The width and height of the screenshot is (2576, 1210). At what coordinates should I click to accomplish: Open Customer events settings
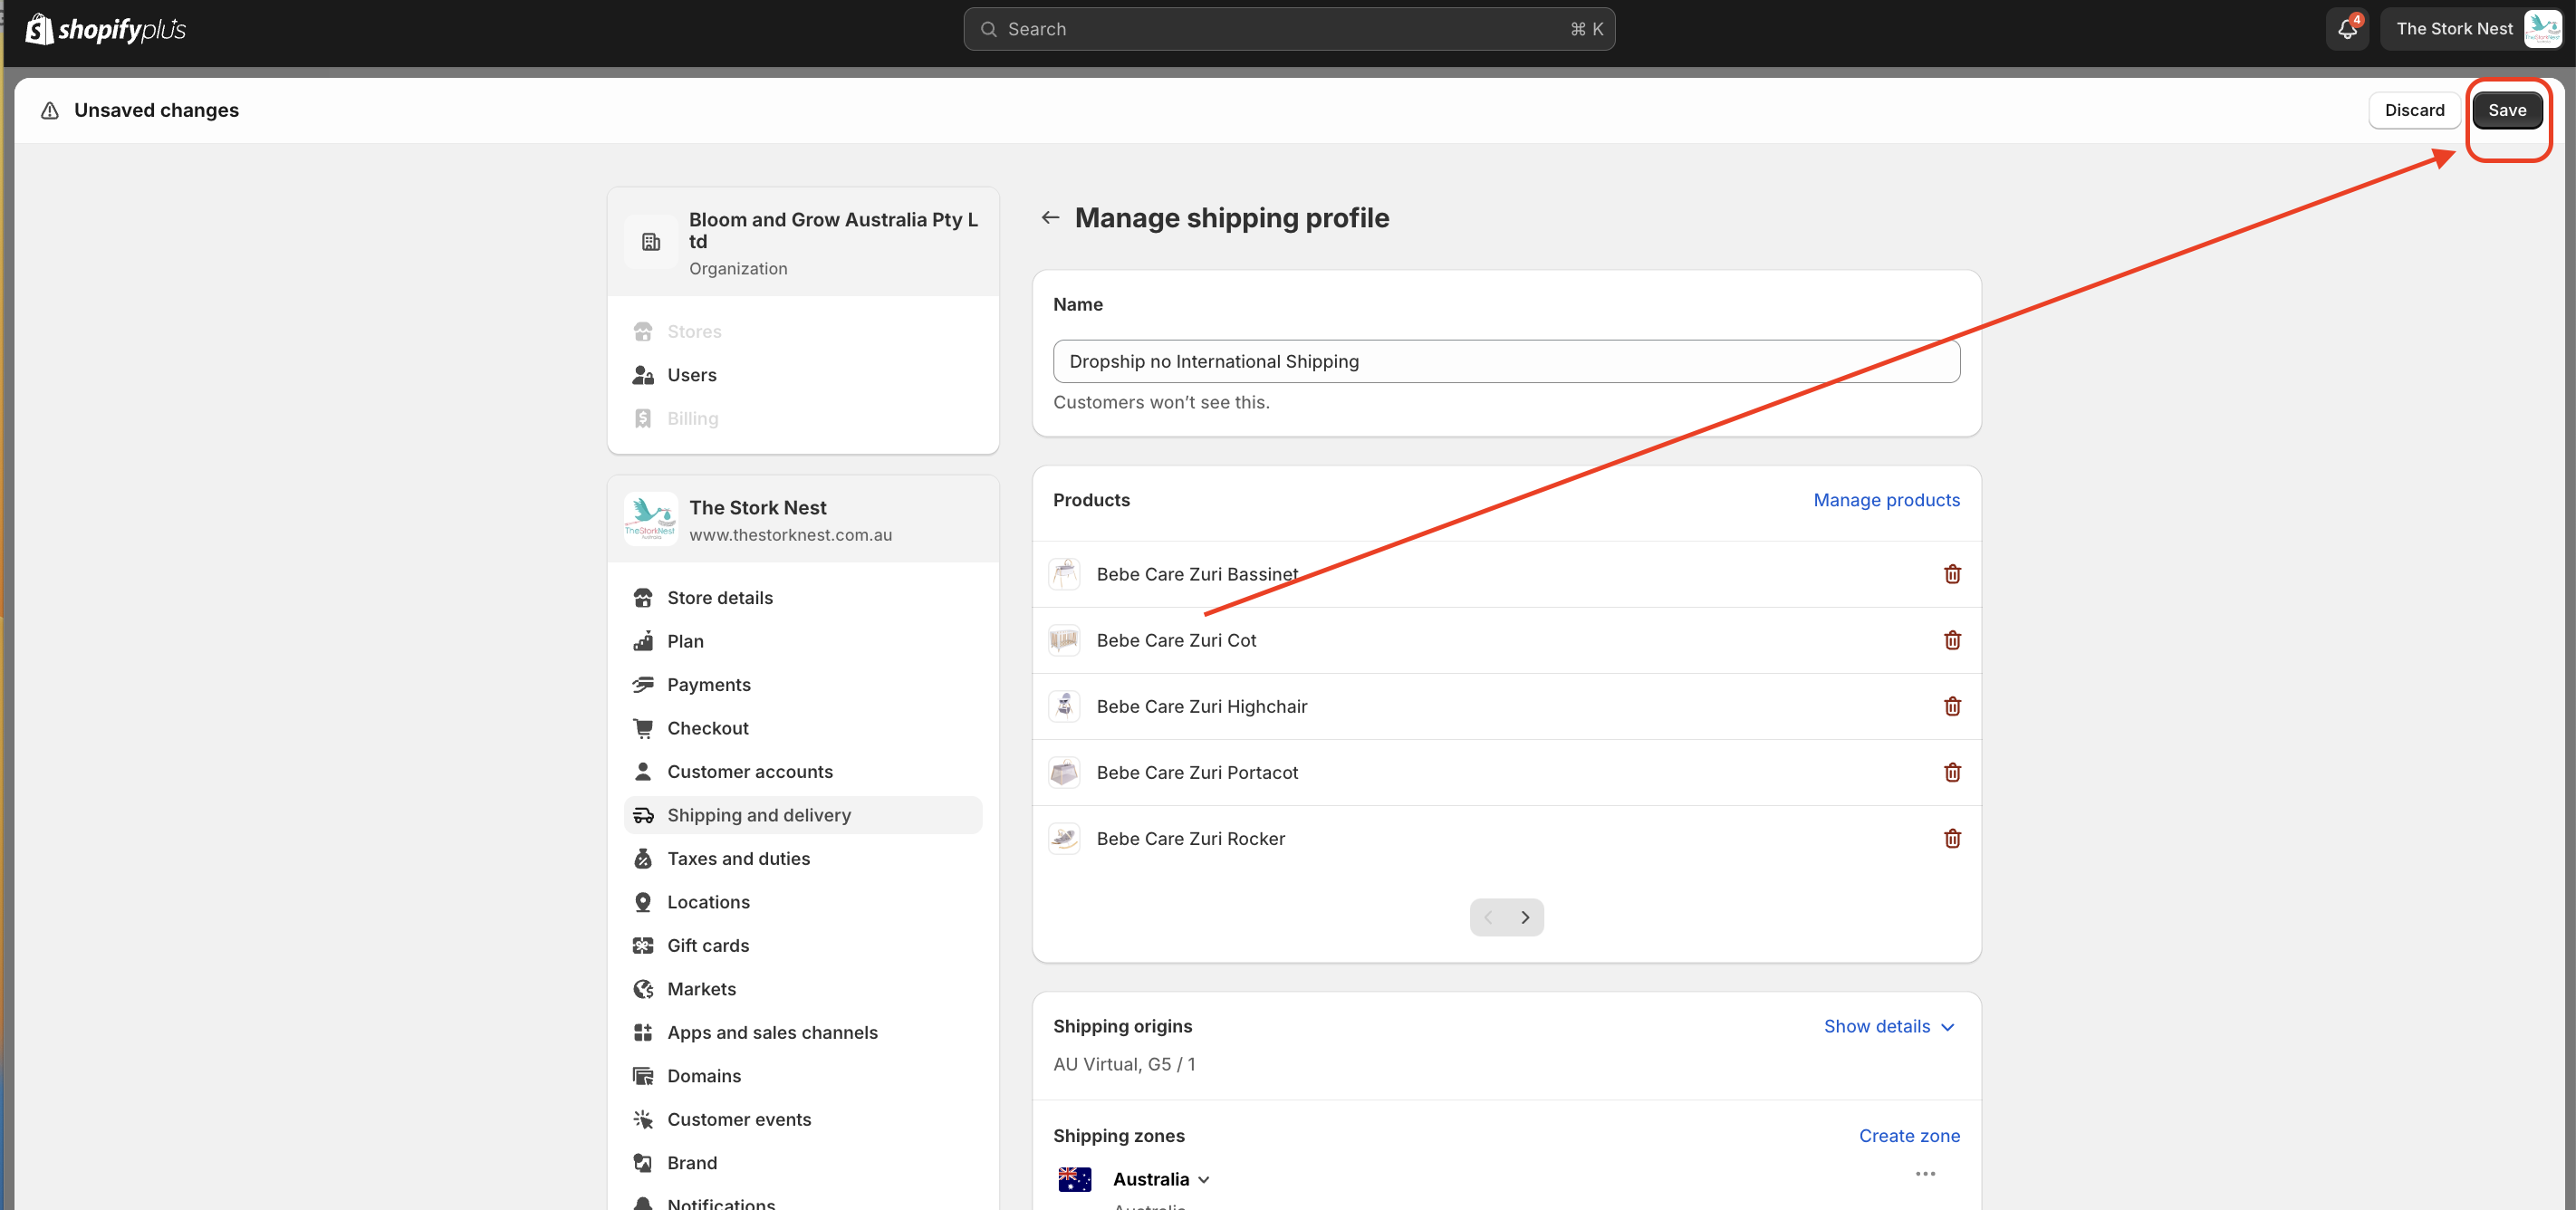point(802,1120)
